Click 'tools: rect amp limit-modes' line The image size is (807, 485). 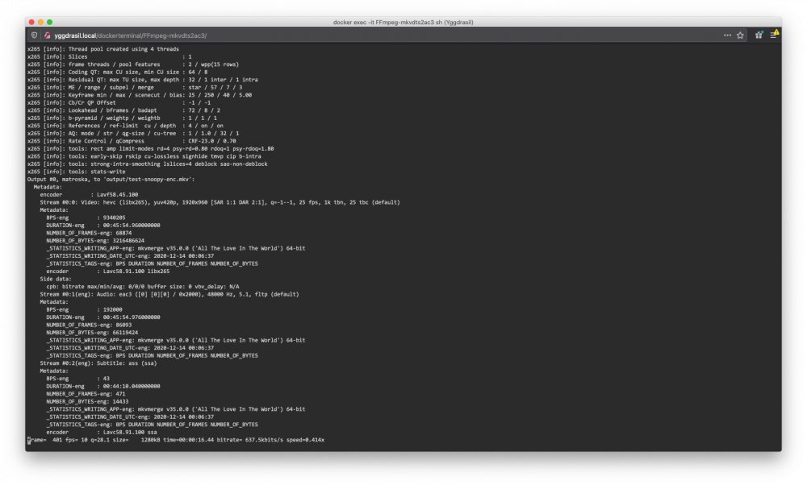[x=150, y=149]
